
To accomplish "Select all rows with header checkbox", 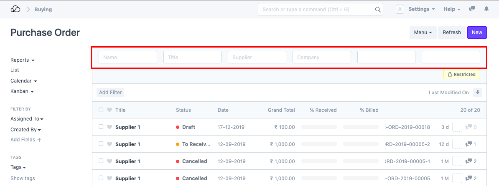I will pyautogui.click(x=101, y=110).
